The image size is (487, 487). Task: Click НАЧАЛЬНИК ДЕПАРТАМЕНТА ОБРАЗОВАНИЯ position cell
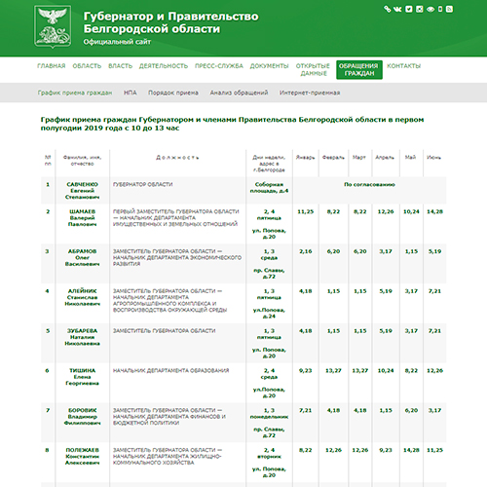170,370
